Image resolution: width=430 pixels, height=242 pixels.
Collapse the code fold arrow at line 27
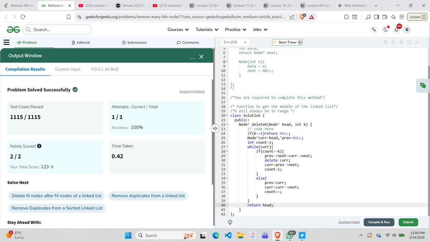point(227,147)
